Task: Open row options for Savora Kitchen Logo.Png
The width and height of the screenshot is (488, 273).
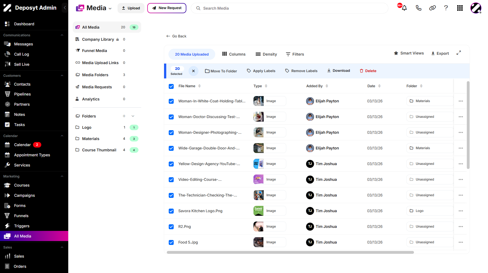Action: pyautogui.click(x=461, y=211)
